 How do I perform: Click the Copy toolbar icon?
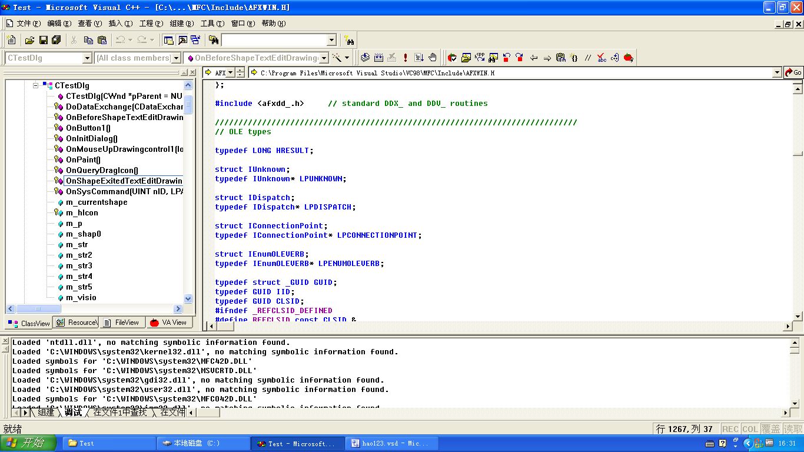[x=88, y=40]
